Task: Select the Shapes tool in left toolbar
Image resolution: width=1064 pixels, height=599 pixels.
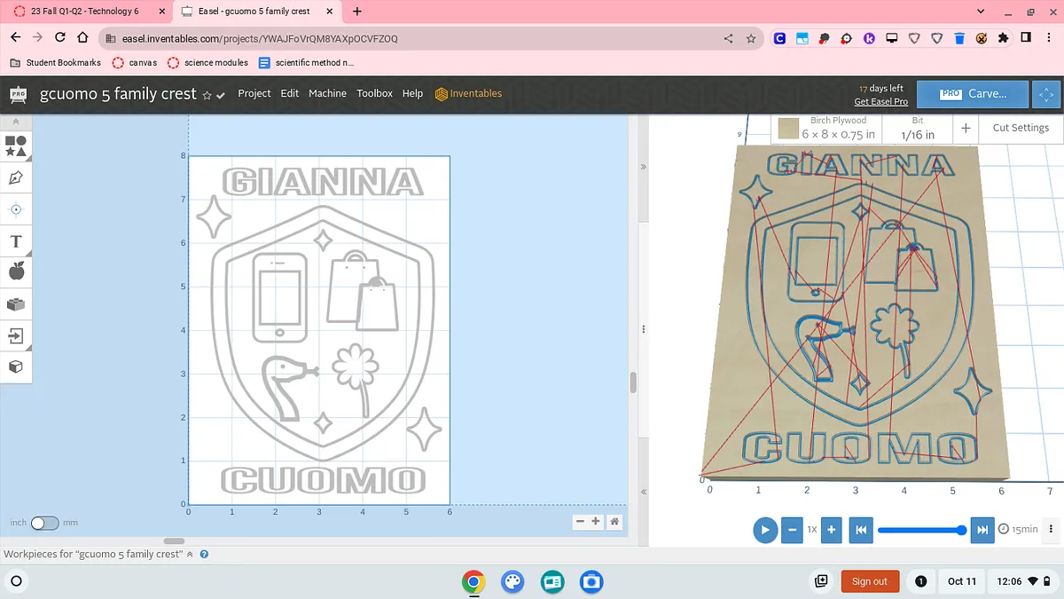Action: [16, 146]
